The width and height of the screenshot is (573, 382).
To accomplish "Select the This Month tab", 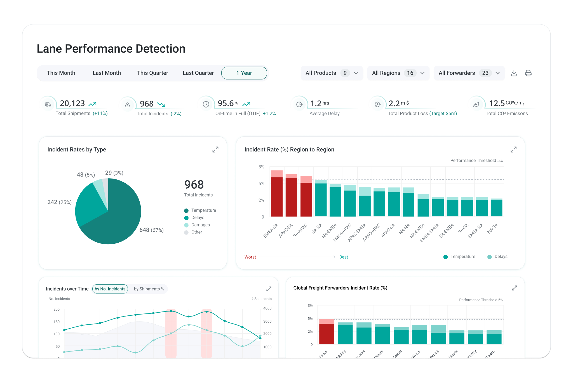I will pos(61,73).
